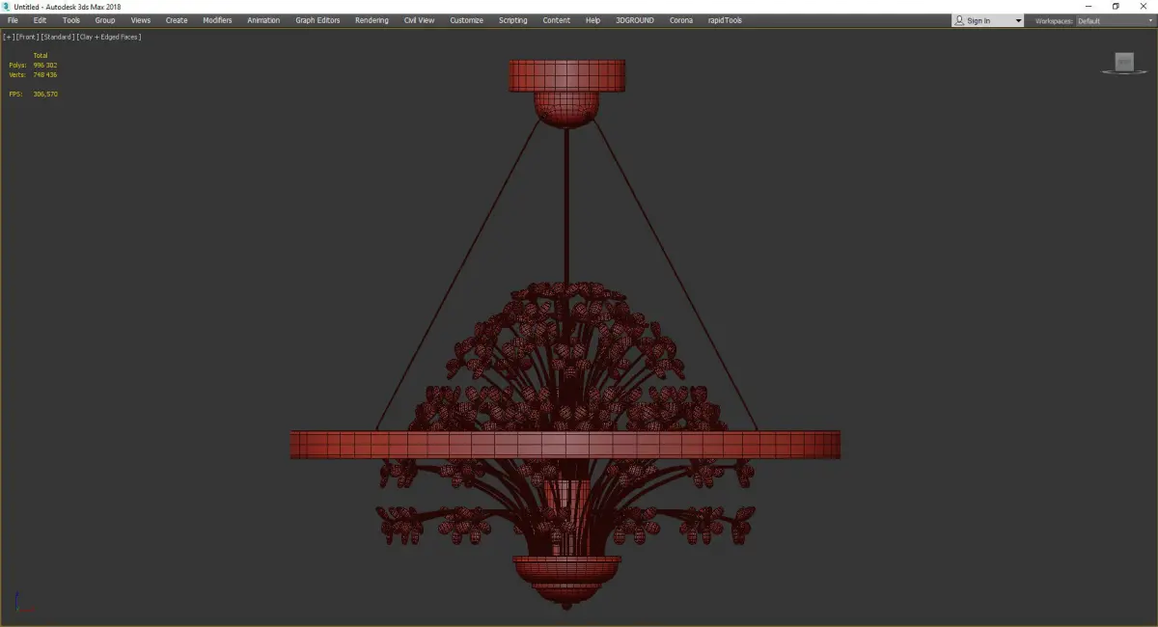
Task: Open the Corona menu
Action: [x=681, y=20]
